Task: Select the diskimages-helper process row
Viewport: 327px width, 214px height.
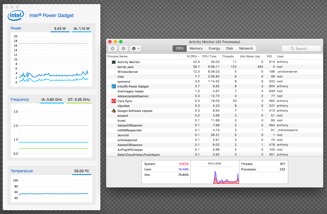Action: coord(215,91)
